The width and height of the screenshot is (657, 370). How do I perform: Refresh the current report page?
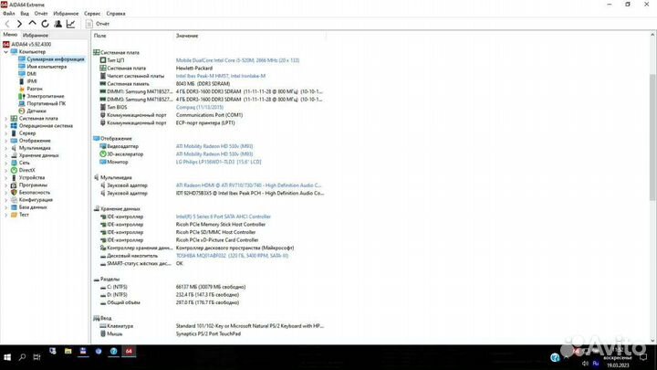[x=45, y=24]
